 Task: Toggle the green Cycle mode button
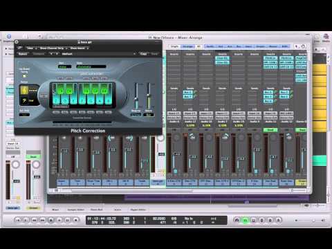245,220
